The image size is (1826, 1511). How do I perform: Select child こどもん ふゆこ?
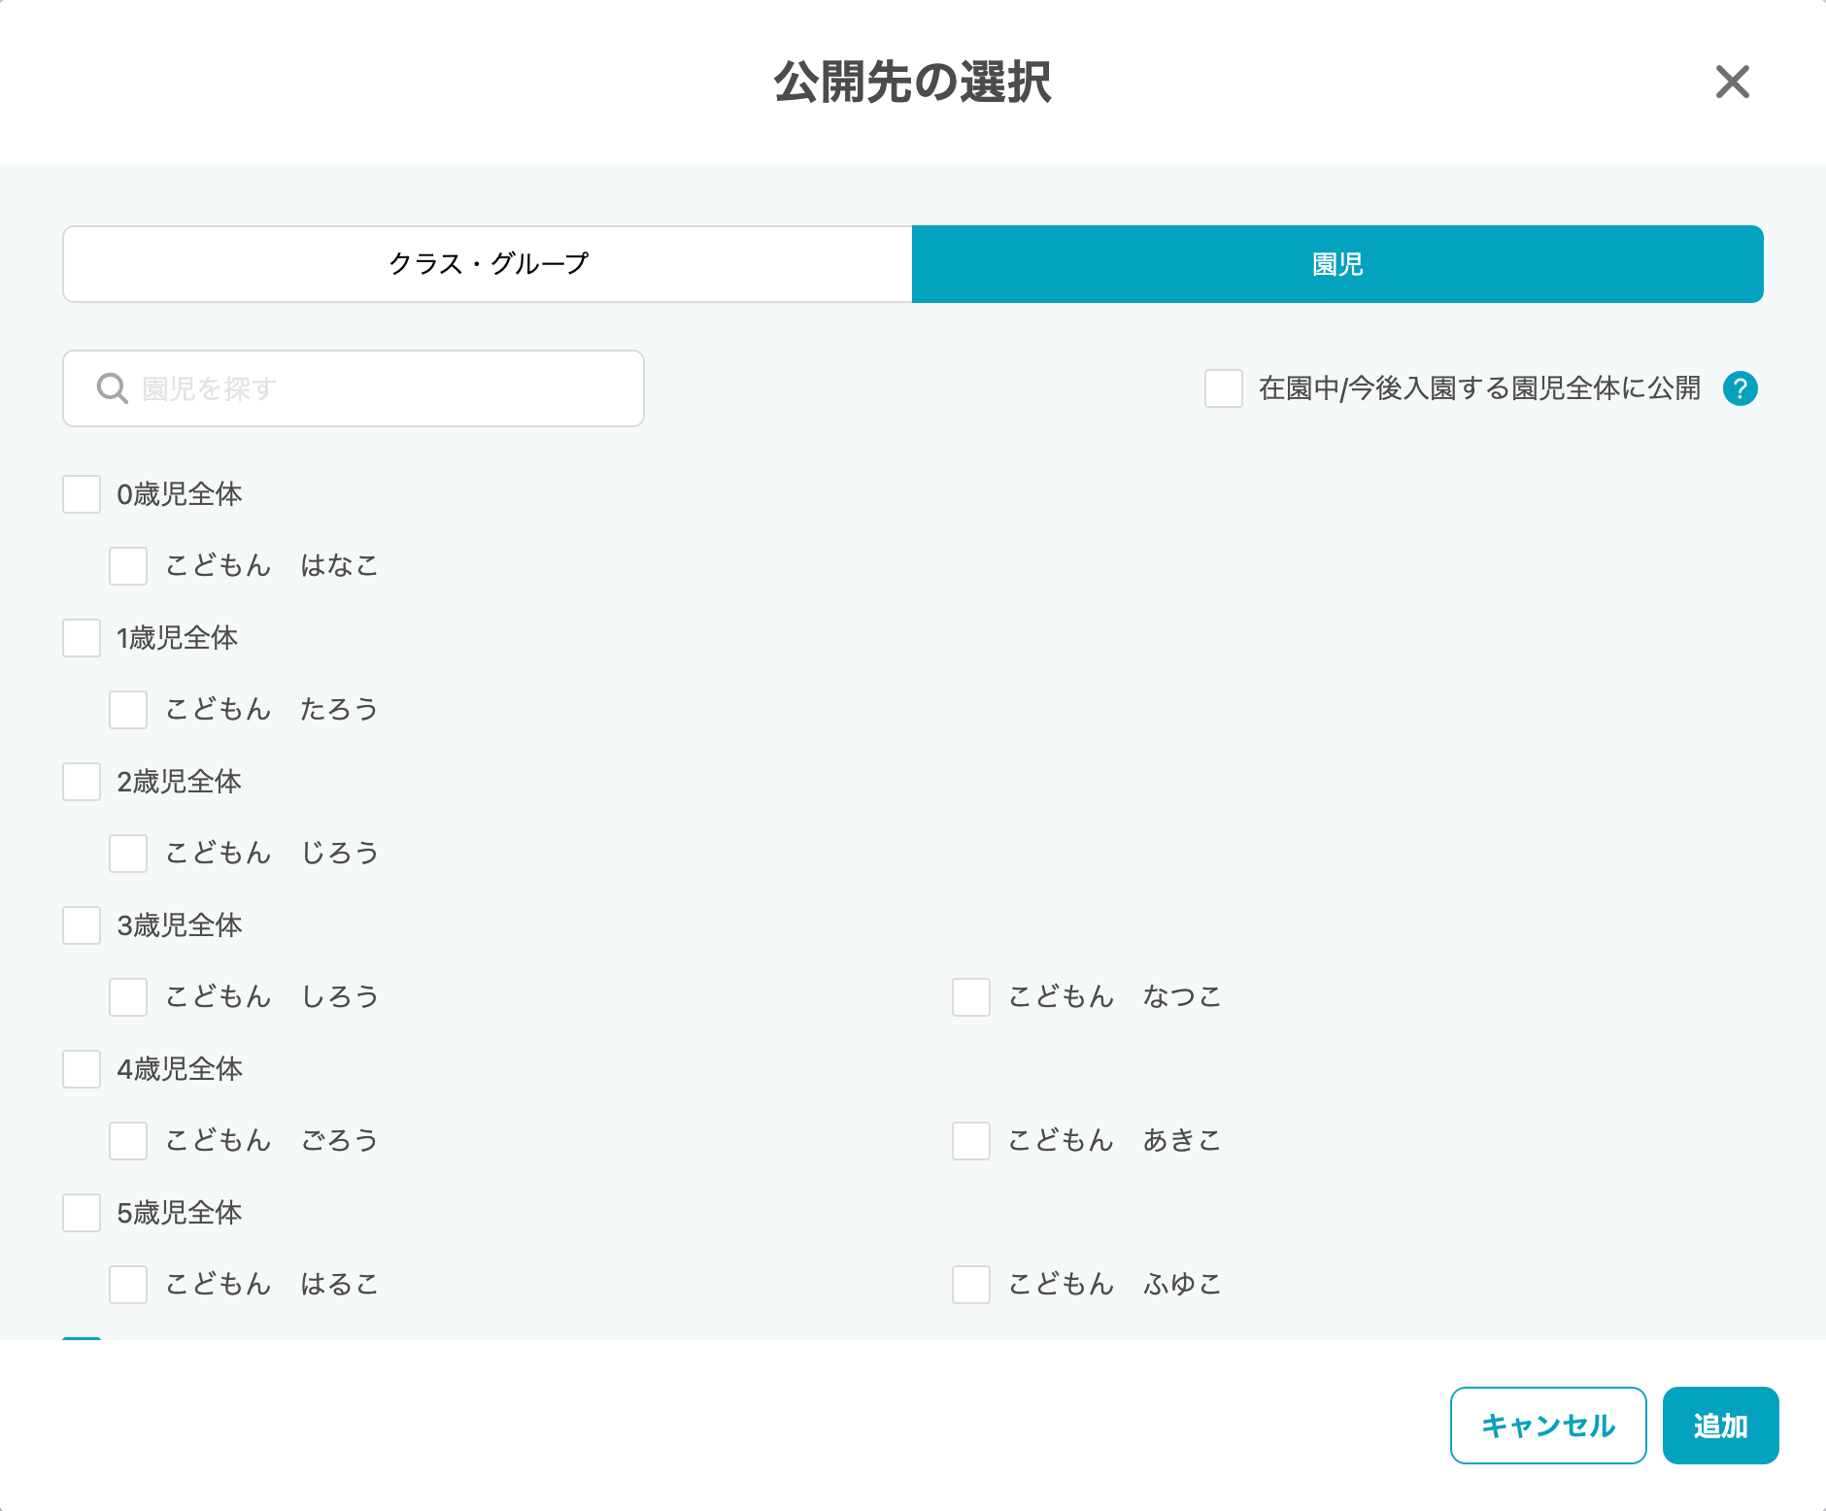tap(971, 1285)
